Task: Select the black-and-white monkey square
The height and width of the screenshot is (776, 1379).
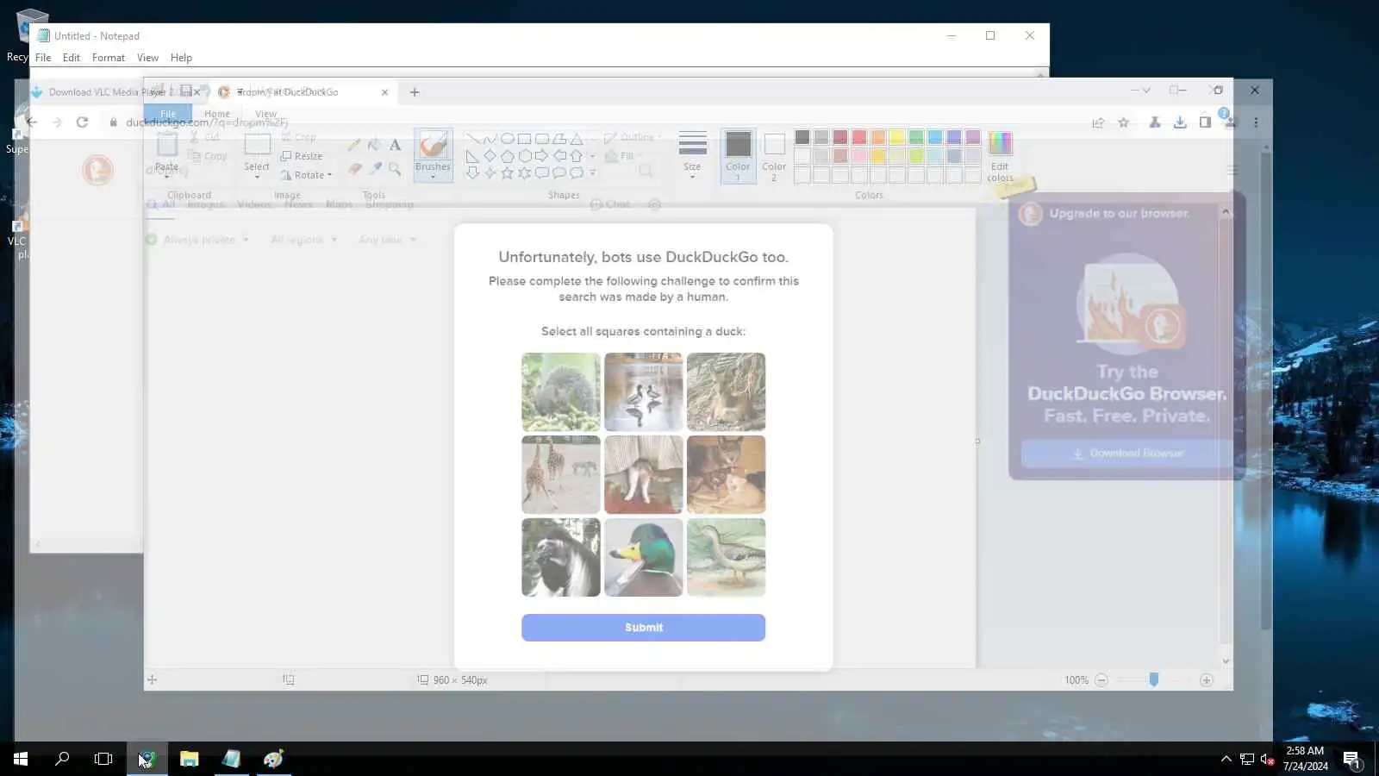Action: [x=560, y=557]
